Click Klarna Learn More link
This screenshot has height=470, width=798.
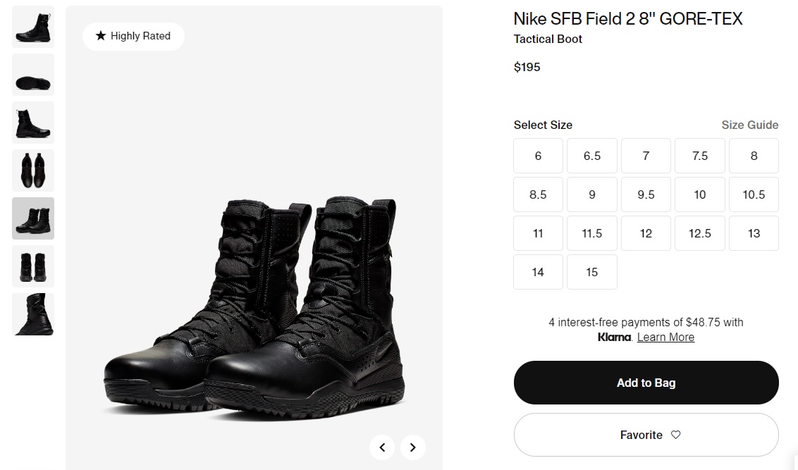[665, 338]
